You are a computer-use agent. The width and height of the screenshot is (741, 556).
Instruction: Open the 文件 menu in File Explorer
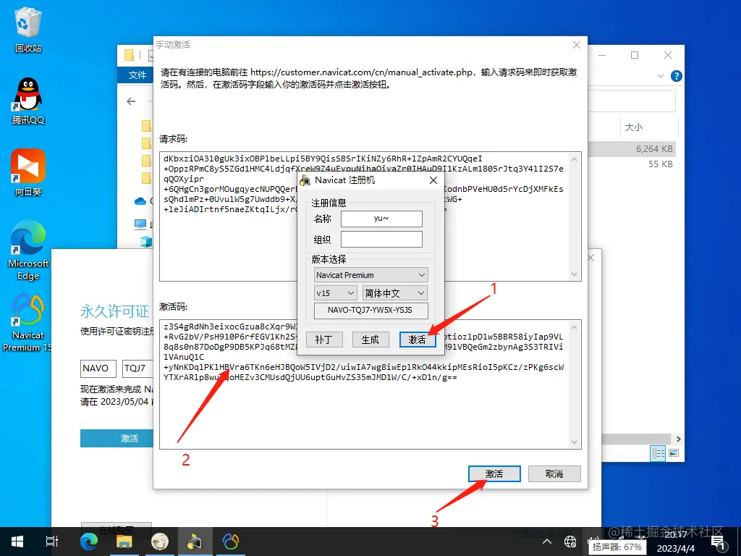coord(137,75)
